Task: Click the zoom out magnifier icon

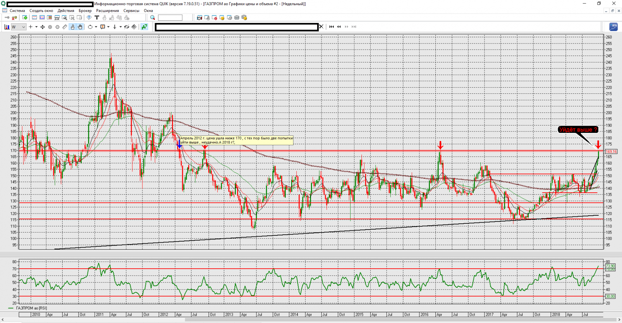Action: [57, 27]
